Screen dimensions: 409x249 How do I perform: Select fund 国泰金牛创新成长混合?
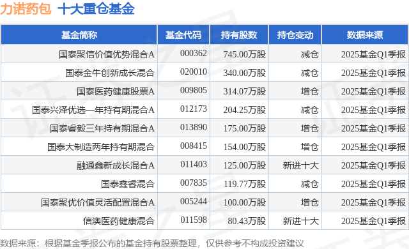click(110, 73)
